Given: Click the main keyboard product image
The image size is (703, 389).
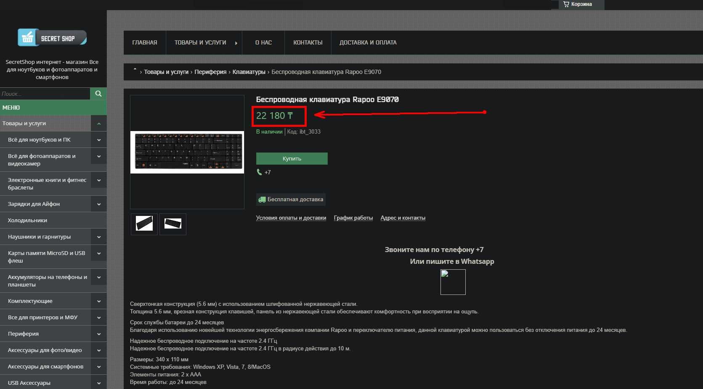Looking at the screenshot, I should [x=187, y=152].
